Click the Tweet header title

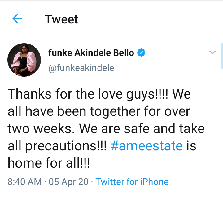[x=61, y=19]
